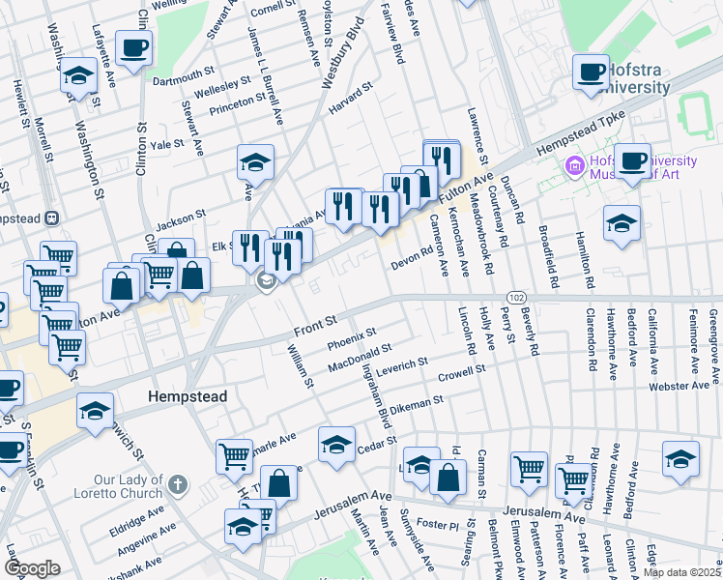The width and height of the screenshot is (723, 580).
Task: Open the coffee marker beside Museum of Art
Action: click(634, 161)
